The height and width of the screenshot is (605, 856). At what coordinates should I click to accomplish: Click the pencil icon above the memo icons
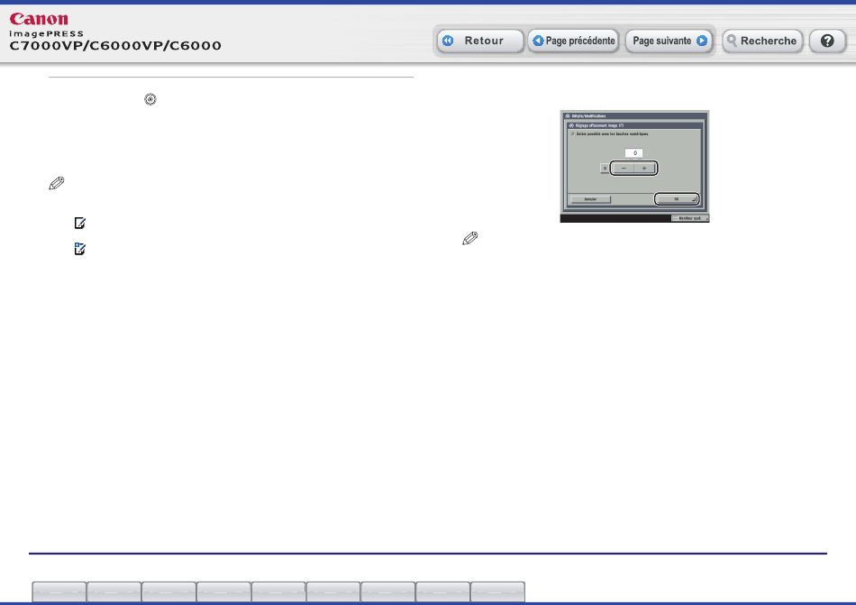coord(57,183)
